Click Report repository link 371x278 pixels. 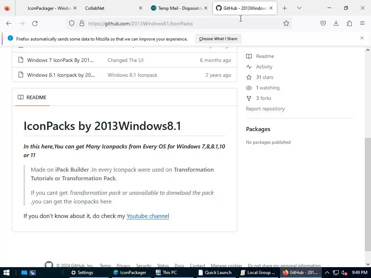[x=265, y=109]
